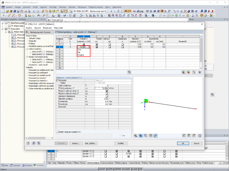Image resolution: width=229 pixels, height=171 pixels.
Task: Click the eye view mode icon
Action: [x=200, y=72]
